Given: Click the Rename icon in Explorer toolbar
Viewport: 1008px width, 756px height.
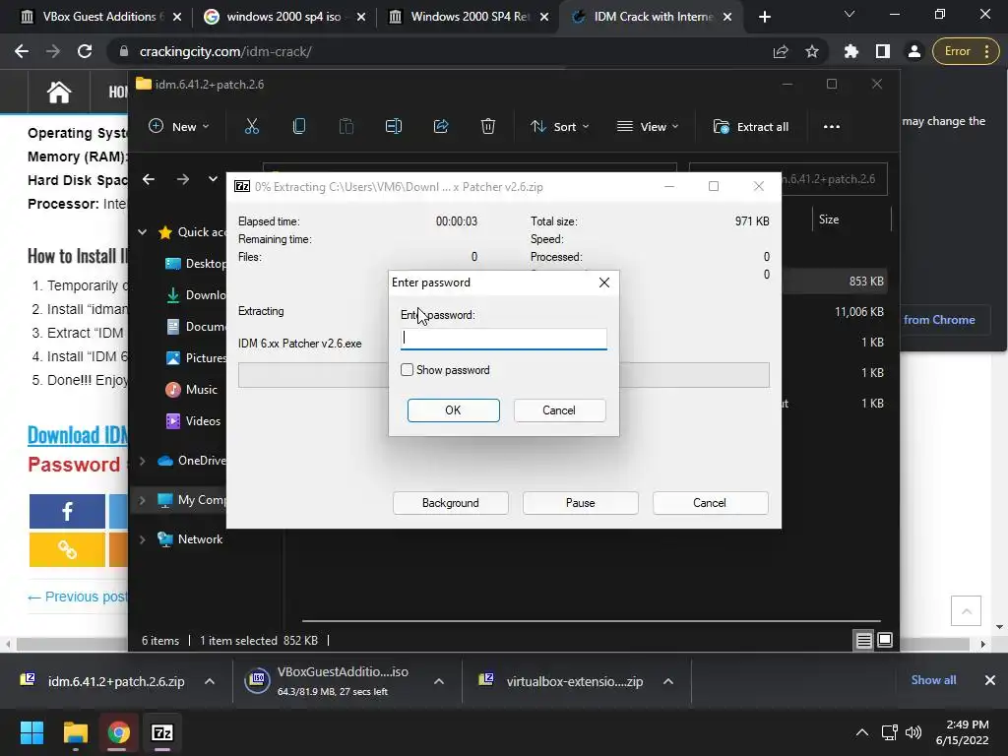Looking at the screenshot, I should tap(394, 127).
